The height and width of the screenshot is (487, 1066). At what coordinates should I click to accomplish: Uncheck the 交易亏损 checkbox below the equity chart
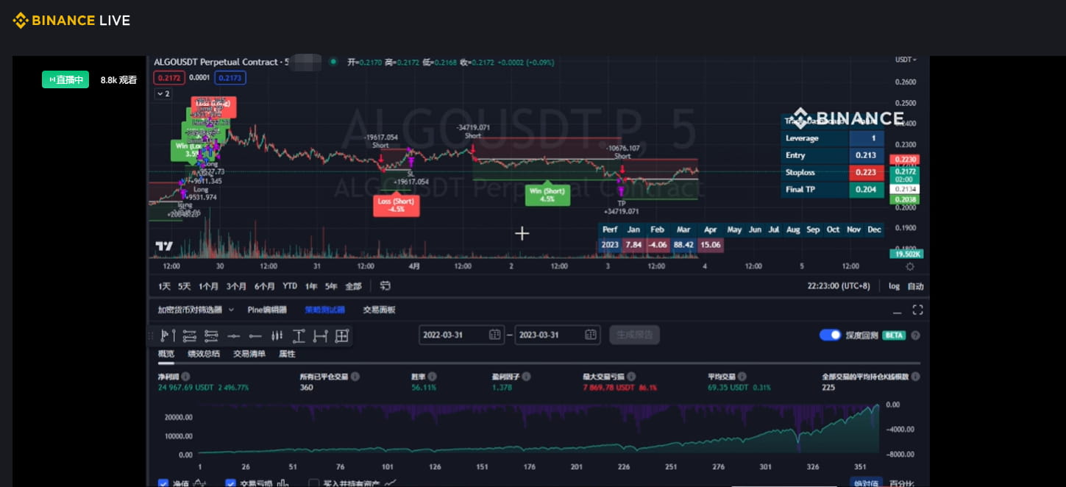(x=230, y=483)
